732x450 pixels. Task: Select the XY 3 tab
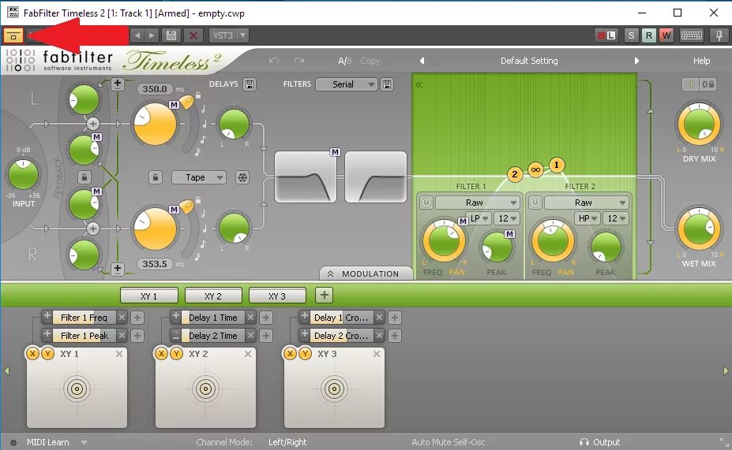277,296
